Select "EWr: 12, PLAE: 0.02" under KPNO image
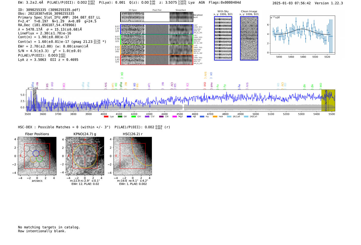Screen dimensions: 361x245 [85, 184]
